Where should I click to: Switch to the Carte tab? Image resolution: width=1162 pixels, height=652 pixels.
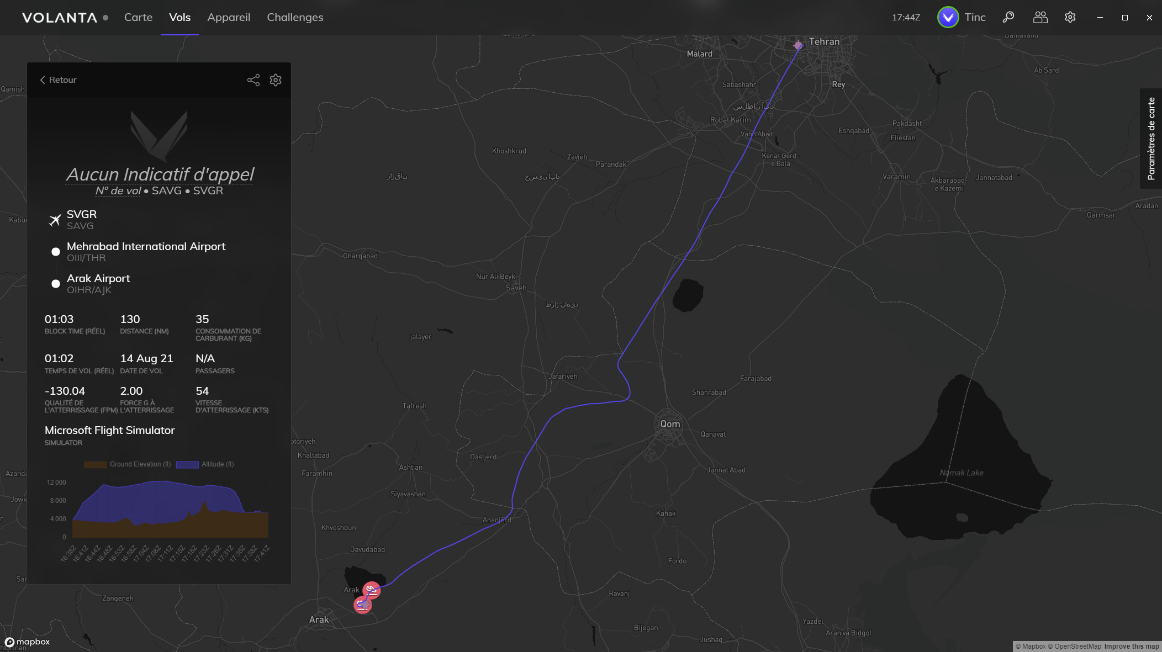coord(138,17)
